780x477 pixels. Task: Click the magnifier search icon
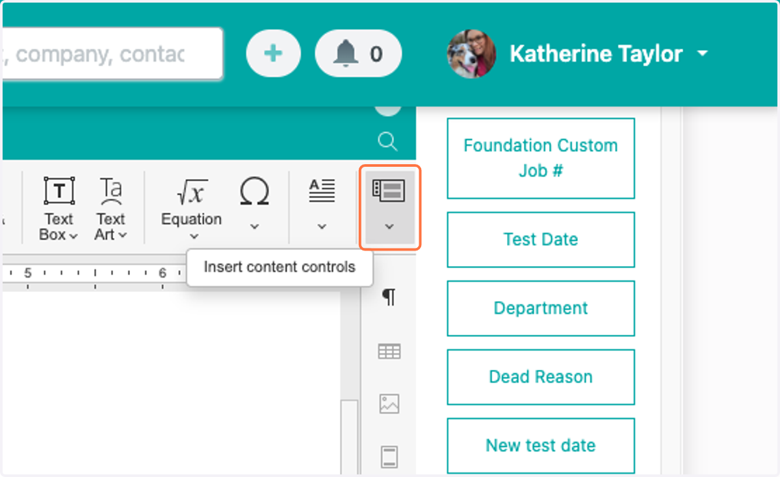387,141
